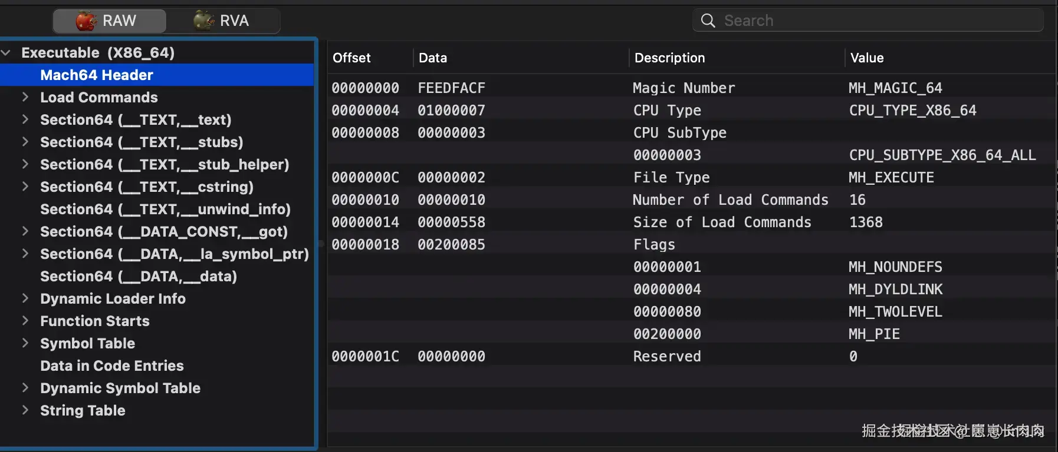Image resolution: width=1058 pixels, height=452 pixels.
Task: Switch to RAW address mode
Action: pyautogui.click(x=110, y=21)
